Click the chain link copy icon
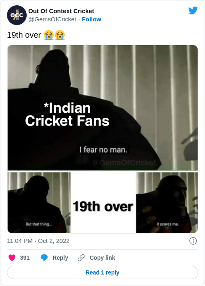205x286 pixels. (x=81, y=258)
